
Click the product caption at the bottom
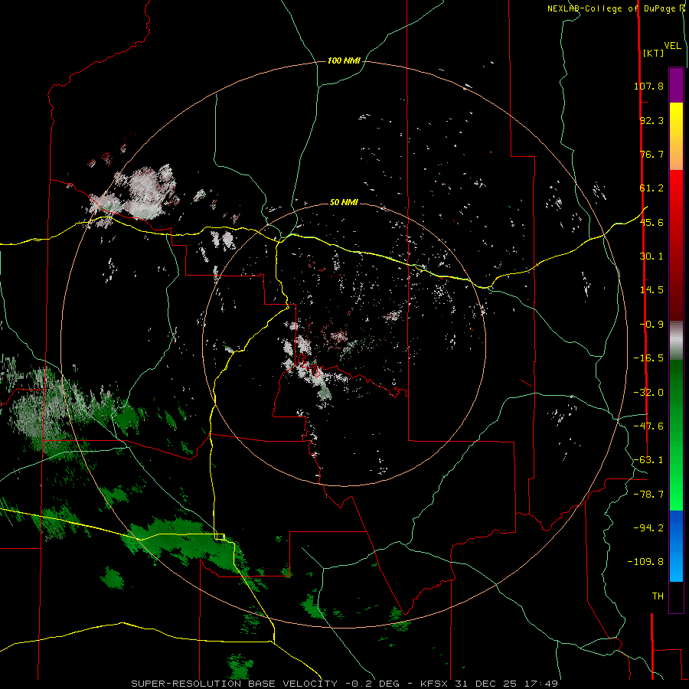click(x=344, y=684)
